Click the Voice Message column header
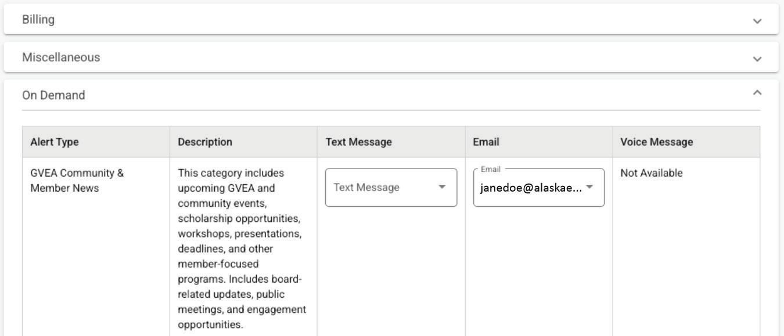The width and height of the screenshot is (784, 336). (656, 142)
